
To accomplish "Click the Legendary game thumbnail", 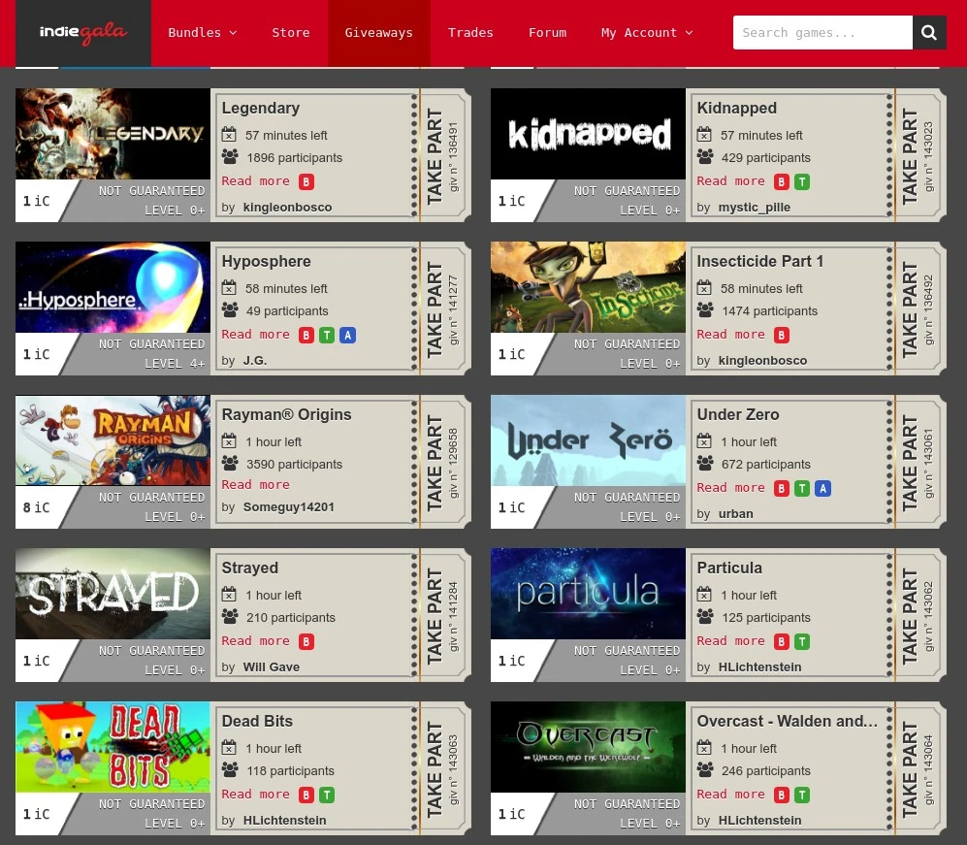I will (x=113, y=134).
